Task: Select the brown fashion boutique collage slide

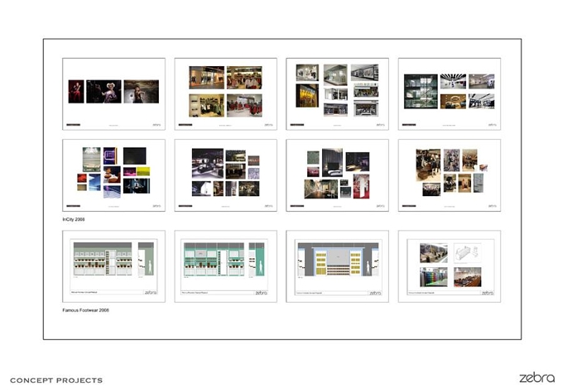Action: point(450,175)
